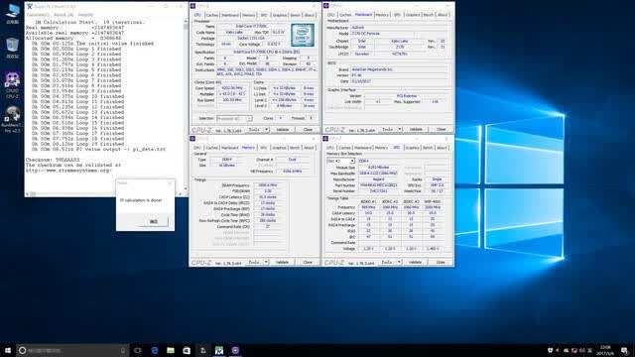Screen dimensions: 635x357
Task: Open File Explorer from the taskbar
Action: [x=171, y=350]
